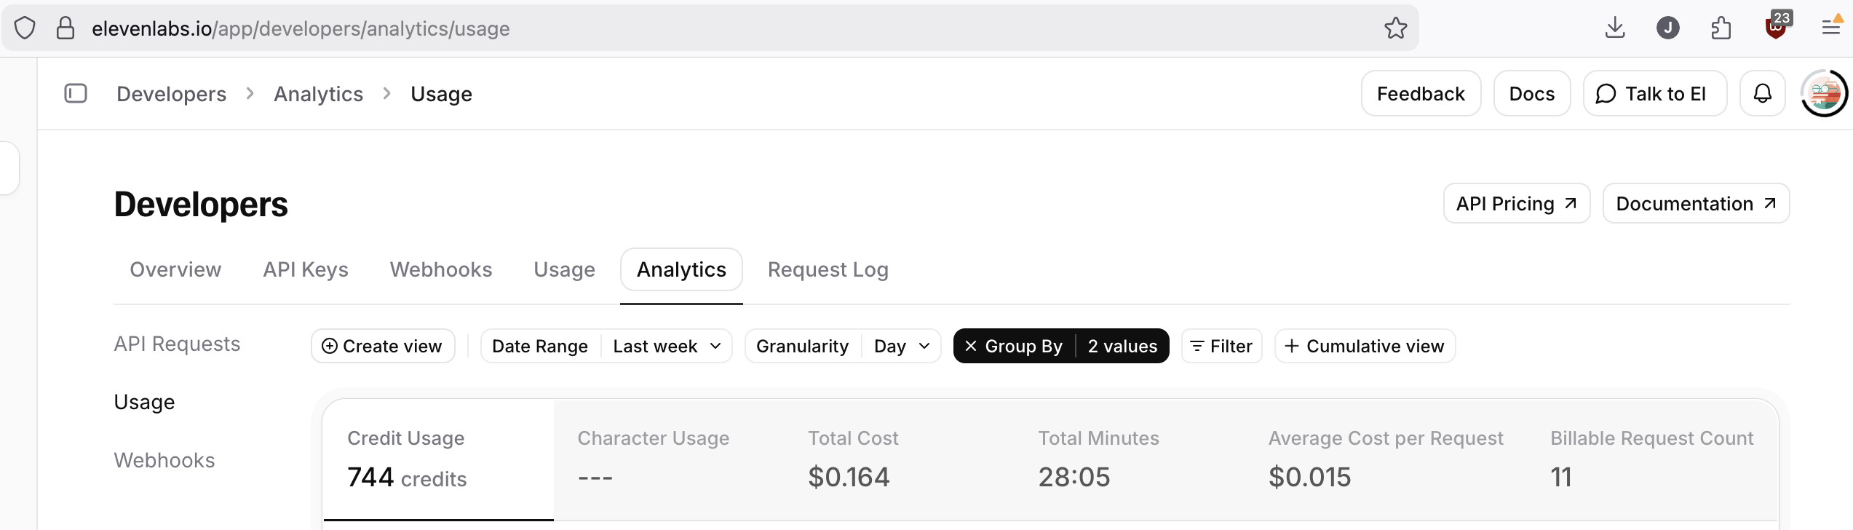Open the user profile avatar
Screen dimensions: 1853x530
click(1824, 93)
